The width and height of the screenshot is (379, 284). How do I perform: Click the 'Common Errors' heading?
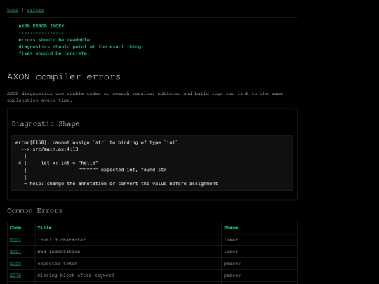pyautogui.click(x=34, y=211)
